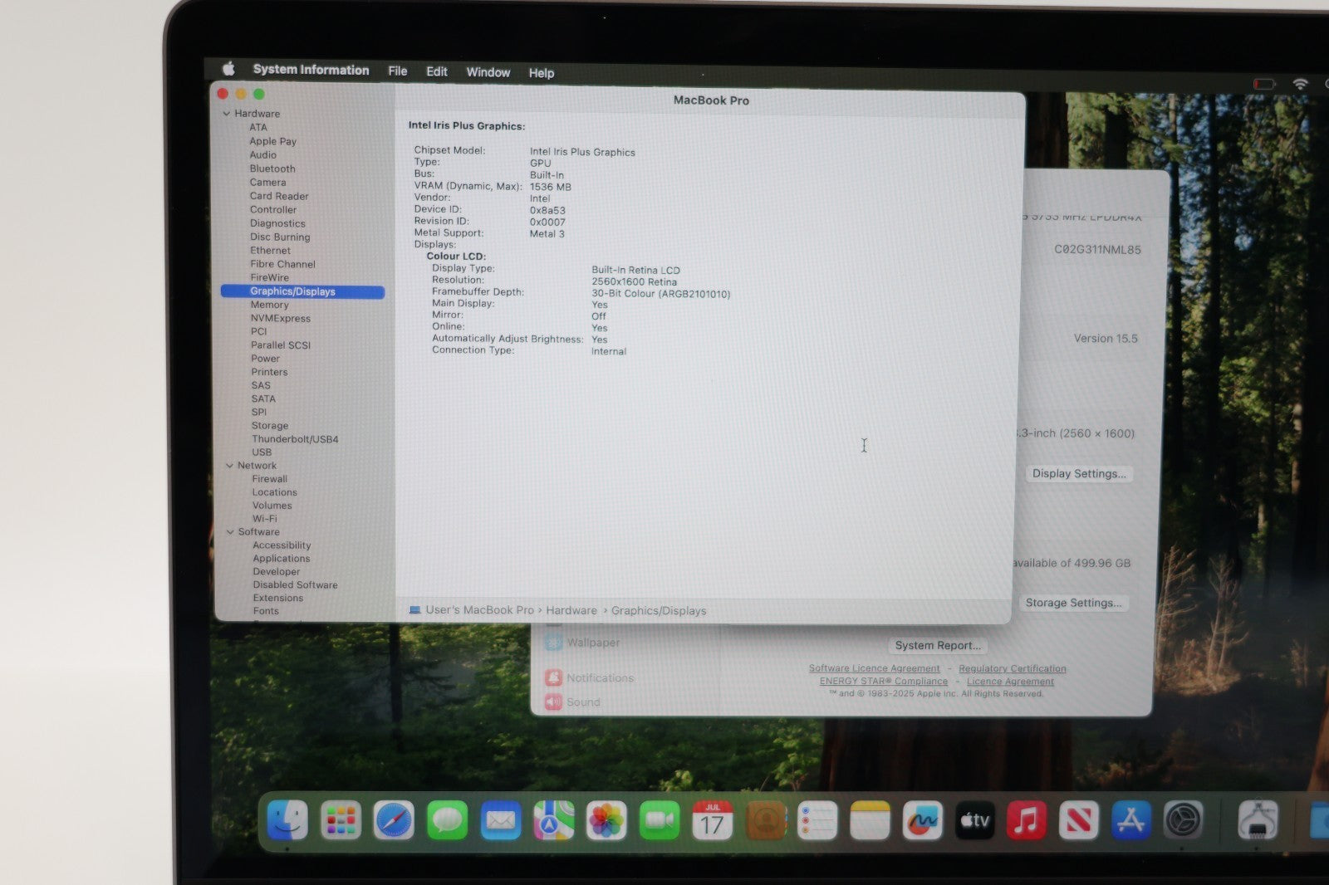This screenshot has height=885, width=1329.
Task: Open Music app in the Dock
Action: point(1027,821)
